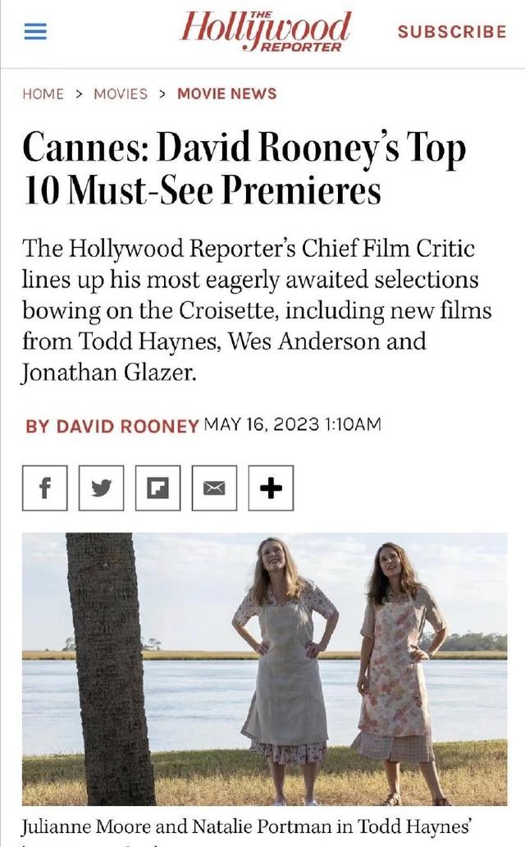The width and height of the screenshot is (525, 847).
Task: Open the hamburger navigation menu
Action: (x=35, y=32)
